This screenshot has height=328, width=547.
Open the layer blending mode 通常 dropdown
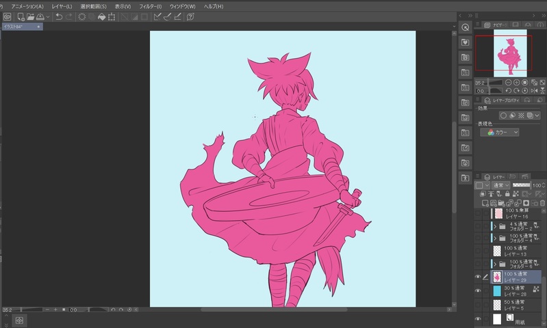(x=501, y=185)
